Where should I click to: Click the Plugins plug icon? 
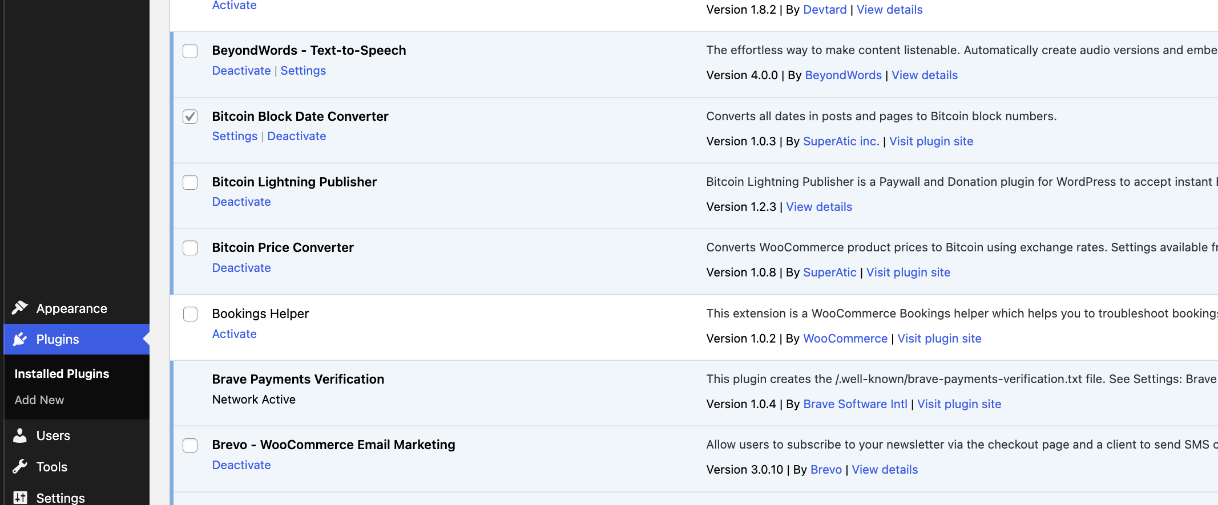[20, 339]
